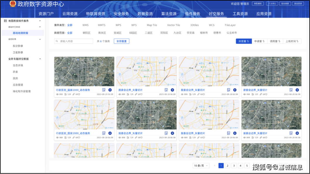Select 全部 for 数据范围
Viewport: 310px width, 174px height.
click(x=70, y=33)
